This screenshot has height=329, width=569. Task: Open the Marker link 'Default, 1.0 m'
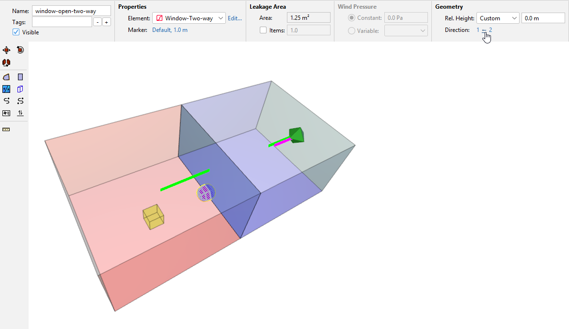pos(170,30)
